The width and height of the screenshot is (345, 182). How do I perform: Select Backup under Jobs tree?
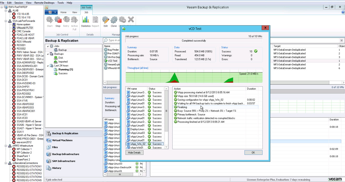pyautogui.click(x=62, y=50)
